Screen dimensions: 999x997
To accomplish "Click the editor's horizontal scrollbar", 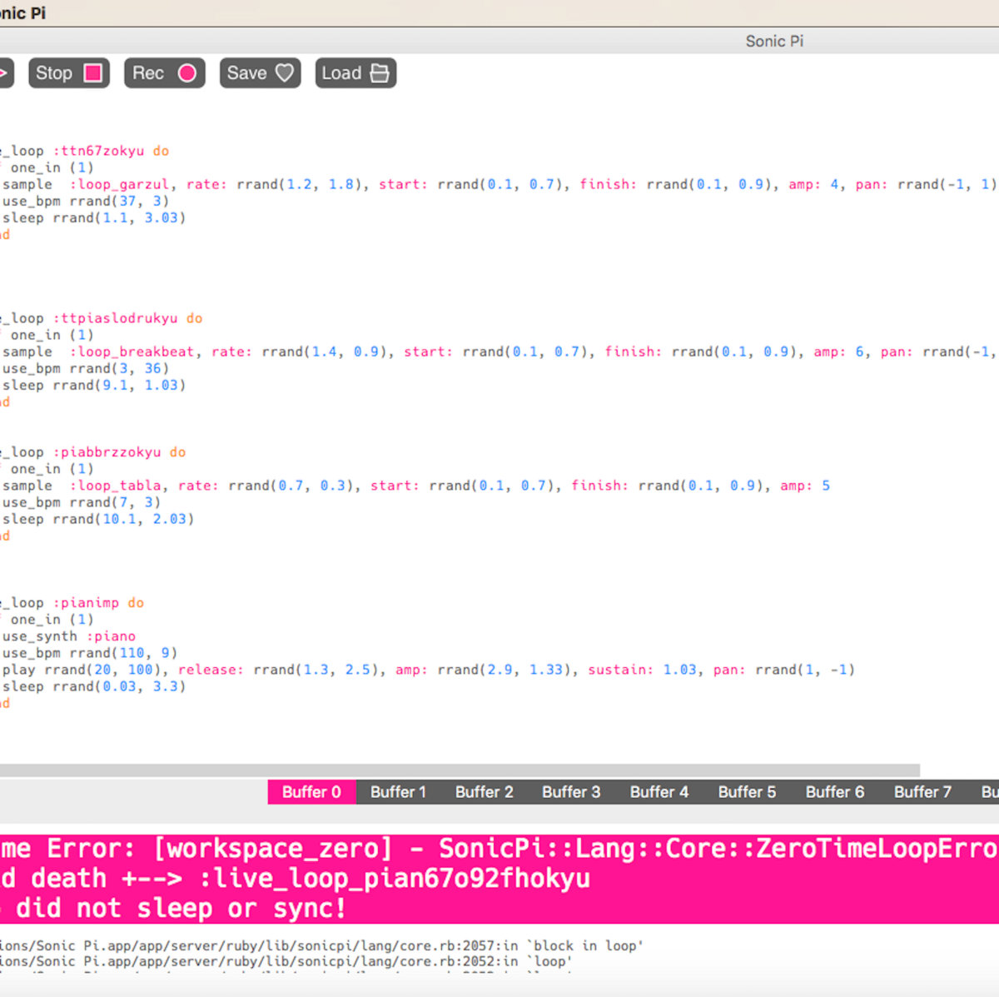I will point(458,770).
